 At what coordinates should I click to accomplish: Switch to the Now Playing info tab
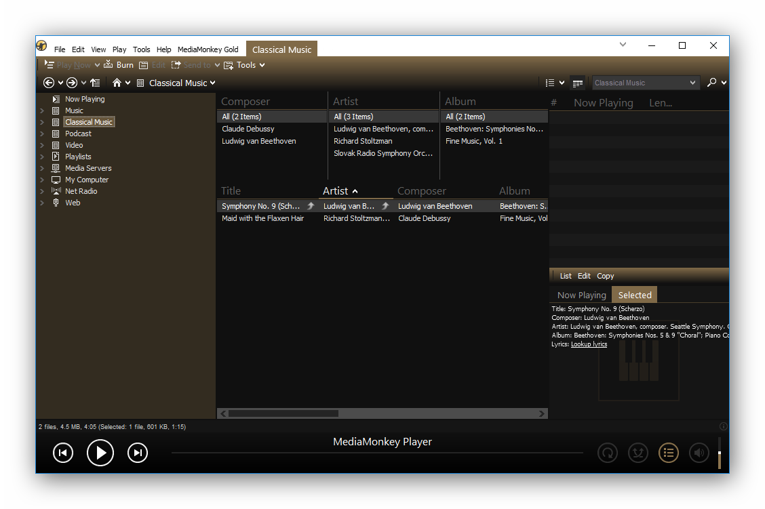click(582, 295)
